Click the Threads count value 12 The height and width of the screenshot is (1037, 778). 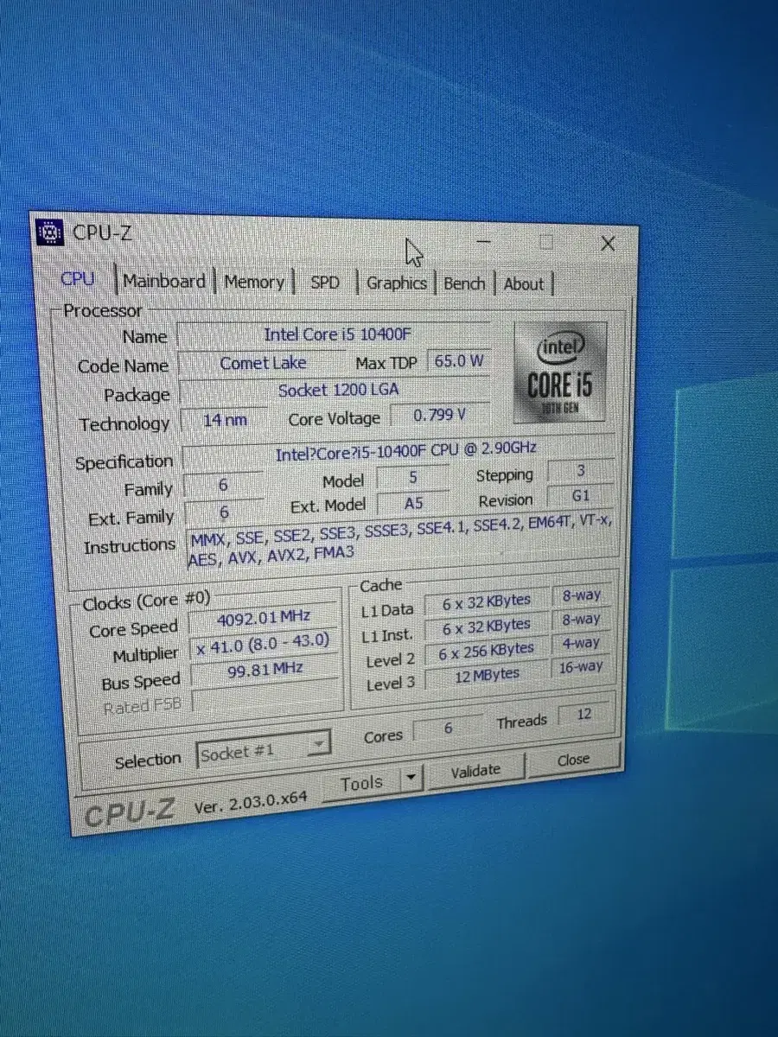[x=584, y=716]
